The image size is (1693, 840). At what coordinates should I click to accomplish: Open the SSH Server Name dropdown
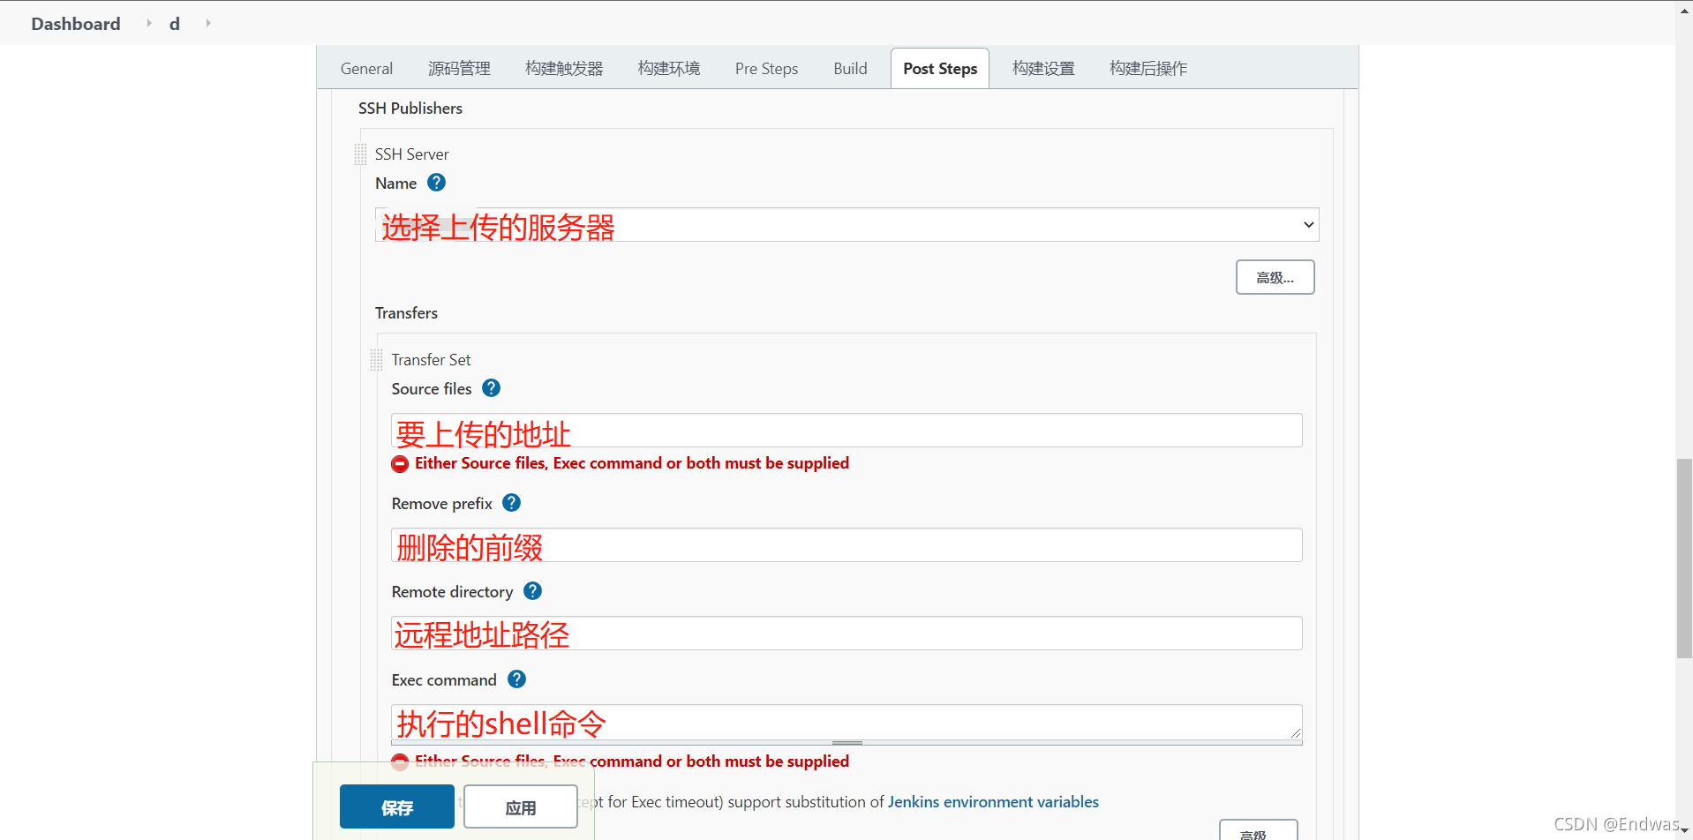(x=847, y=225)
